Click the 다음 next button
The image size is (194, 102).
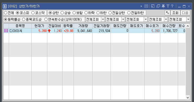pos(185,13)
